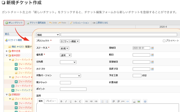Apply strikethrough with the S icon

pyautogui.click(x=76, y=101)
